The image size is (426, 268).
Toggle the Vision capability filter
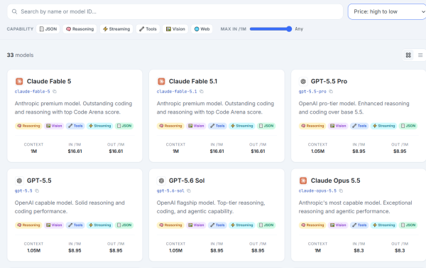pyautogui.click(x=175, y=29)
